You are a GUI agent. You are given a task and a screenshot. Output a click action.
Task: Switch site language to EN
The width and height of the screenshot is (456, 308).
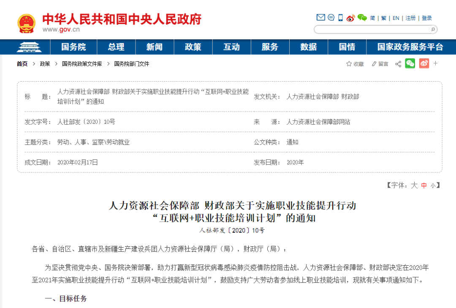(x=396, y=18)
